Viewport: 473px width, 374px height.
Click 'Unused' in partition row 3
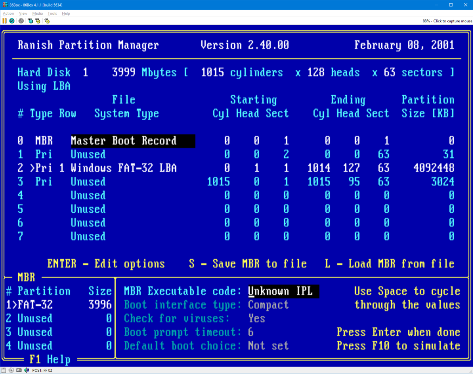[88, 182]
